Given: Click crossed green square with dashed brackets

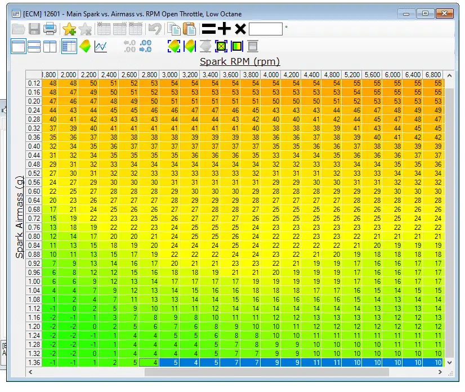Looking at the screenshot, I should (x=221, y=46).
